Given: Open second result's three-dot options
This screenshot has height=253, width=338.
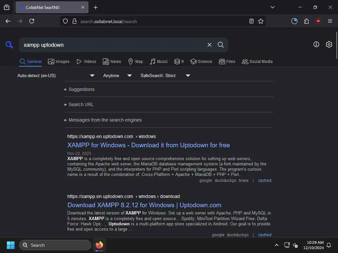Looking at the screenshot, I should click(253, 235).
